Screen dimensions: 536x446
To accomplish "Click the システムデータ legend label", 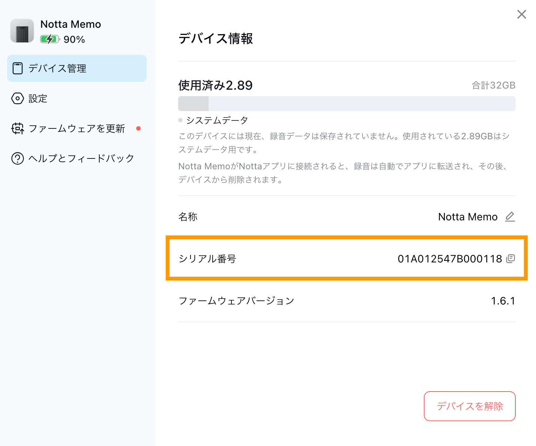I will tap(217, 120).
